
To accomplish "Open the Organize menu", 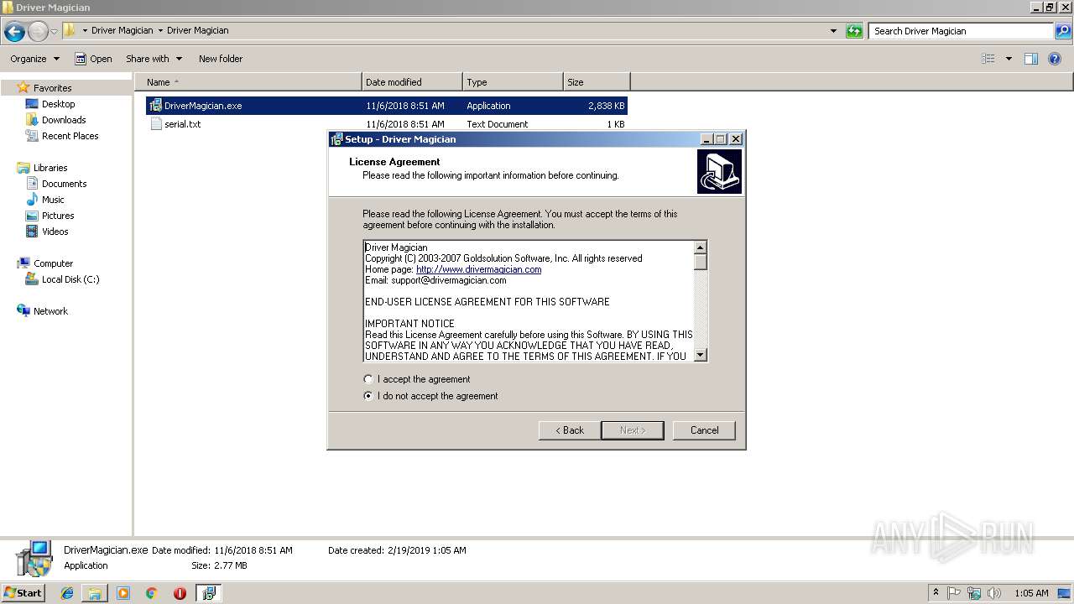I will point(34,59).
